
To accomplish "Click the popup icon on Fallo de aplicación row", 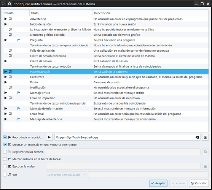I will point(10,51).
